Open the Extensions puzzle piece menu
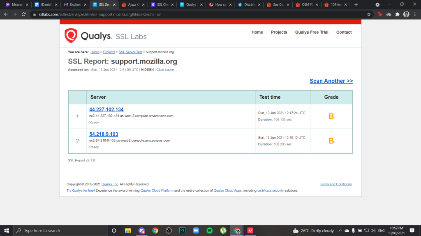Viewport: 421px width, 236px height. point(398,14)
